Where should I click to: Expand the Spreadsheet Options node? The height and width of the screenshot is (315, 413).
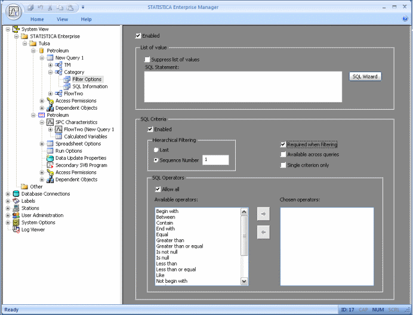point(42,144)
